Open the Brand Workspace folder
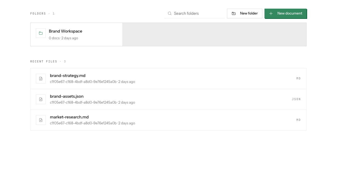The image size is (343, 172). (76, 34)
